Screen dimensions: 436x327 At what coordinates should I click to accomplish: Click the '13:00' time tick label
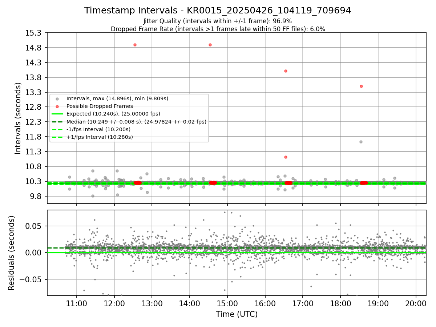tap(152, 303)
